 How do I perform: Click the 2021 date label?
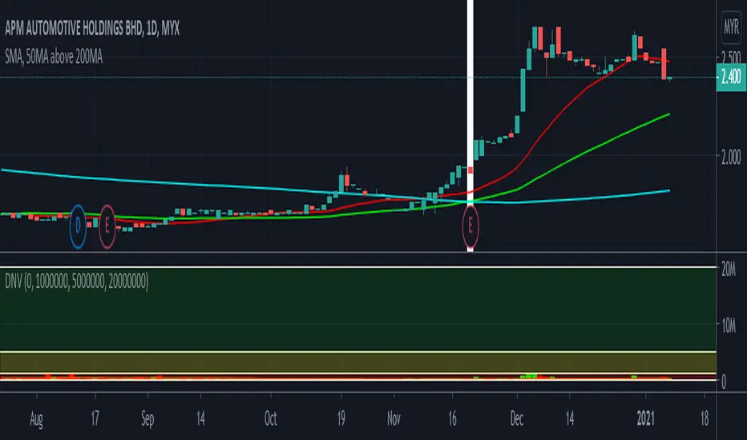[x=645, y=418]
